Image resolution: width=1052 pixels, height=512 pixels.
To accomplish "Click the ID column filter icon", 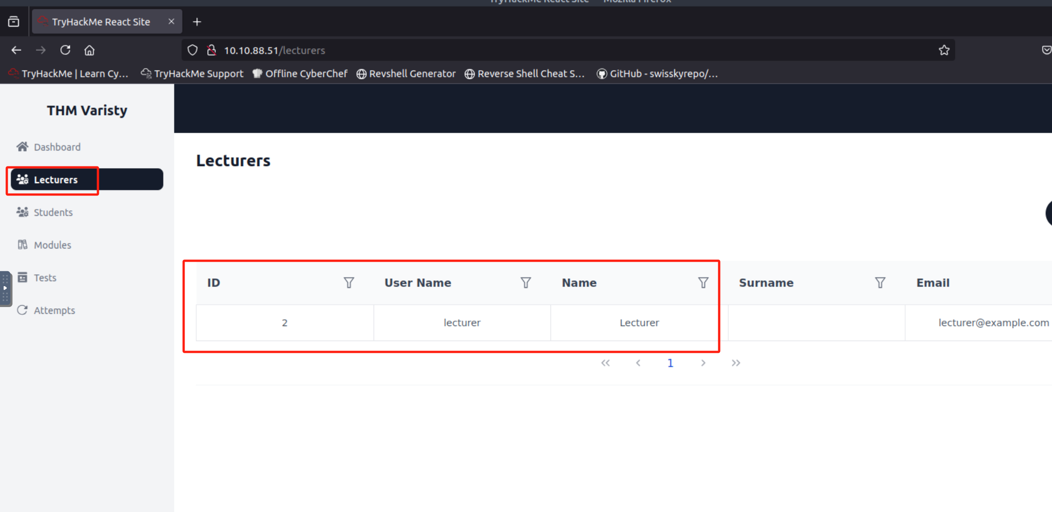I will [x=348, y=283].
